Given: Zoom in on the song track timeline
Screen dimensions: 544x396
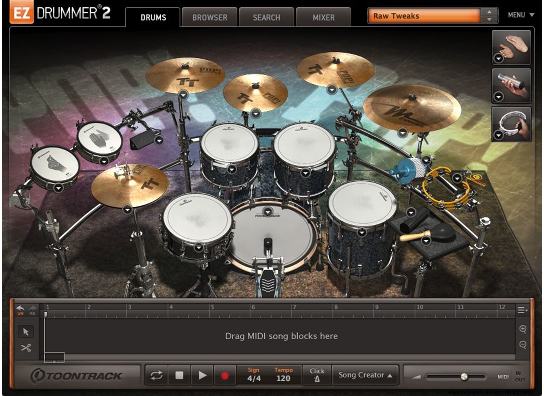Looking at the screenshot, I should (523, 329).
